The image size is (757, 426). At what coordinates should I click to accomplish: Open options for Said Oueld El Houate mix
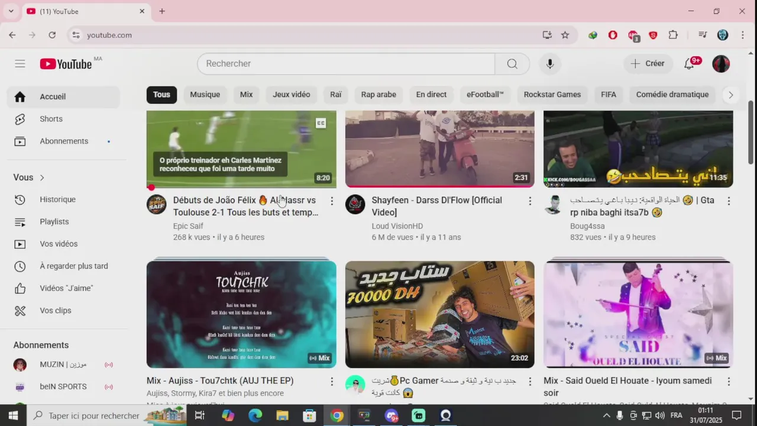click(729, 382)
